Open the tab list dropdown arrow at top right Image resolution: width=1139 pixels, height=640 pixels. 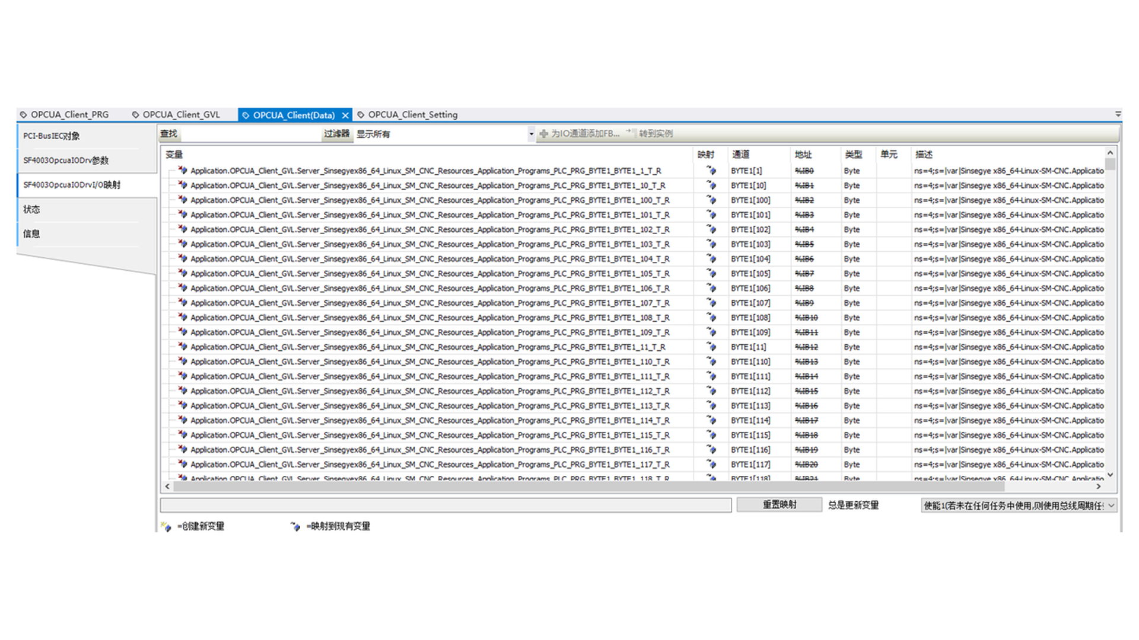pos(1118,114)
